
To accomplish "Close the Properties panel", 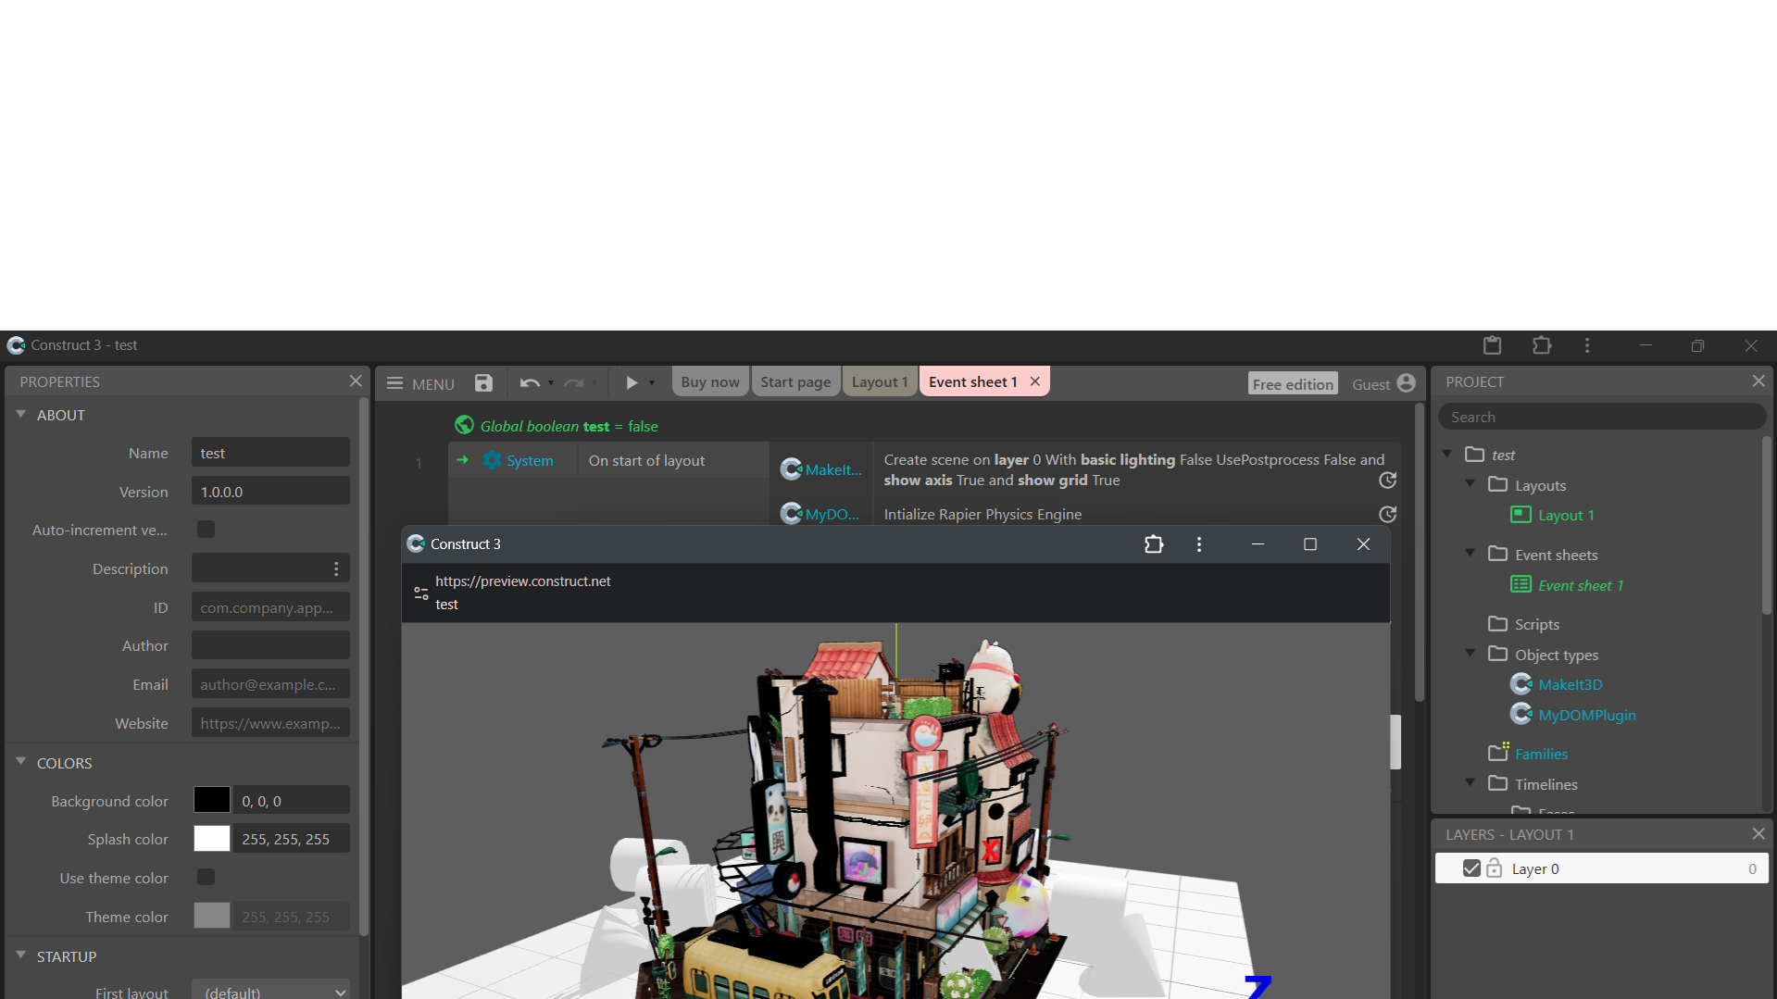I will pos(356,381).
